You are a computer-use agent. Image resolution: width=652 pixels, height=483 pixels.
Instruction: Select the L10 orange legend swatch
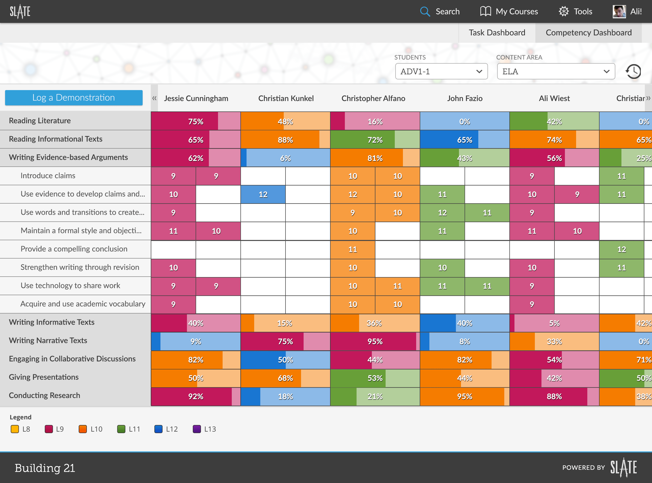coord(83,429)
